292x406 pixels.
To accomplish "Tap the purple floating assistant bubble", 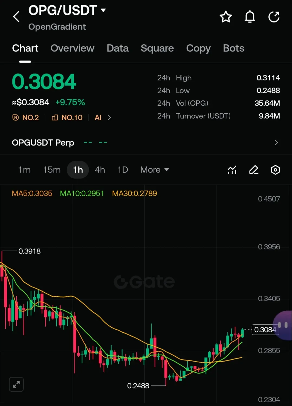I will (x=283, y=325).
